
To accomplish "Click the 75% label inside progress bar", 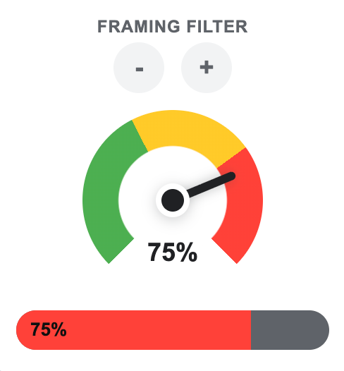I will tap(49, 329).
